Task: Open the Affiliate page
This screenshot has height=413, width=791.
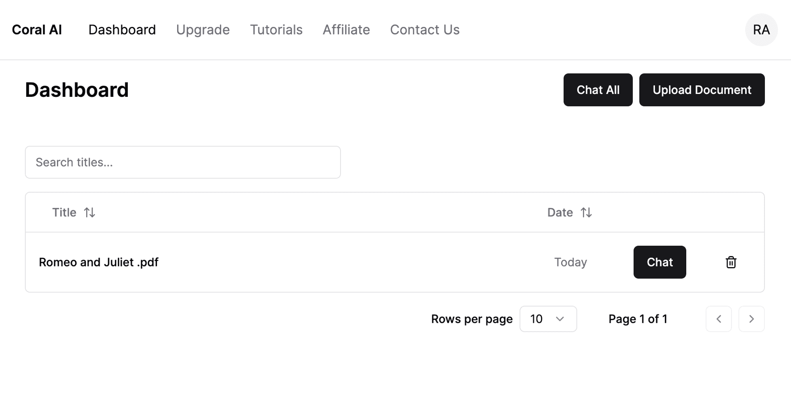Action: point(346,30)
